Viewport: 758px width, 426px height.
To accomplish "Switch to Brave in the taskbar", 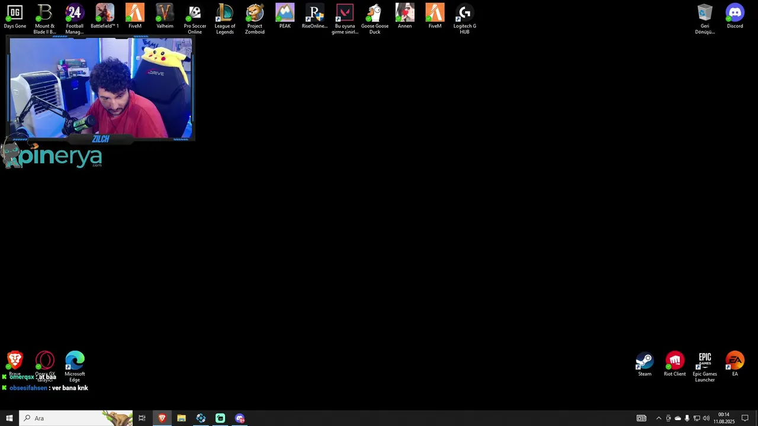I will tap(162, 418).
